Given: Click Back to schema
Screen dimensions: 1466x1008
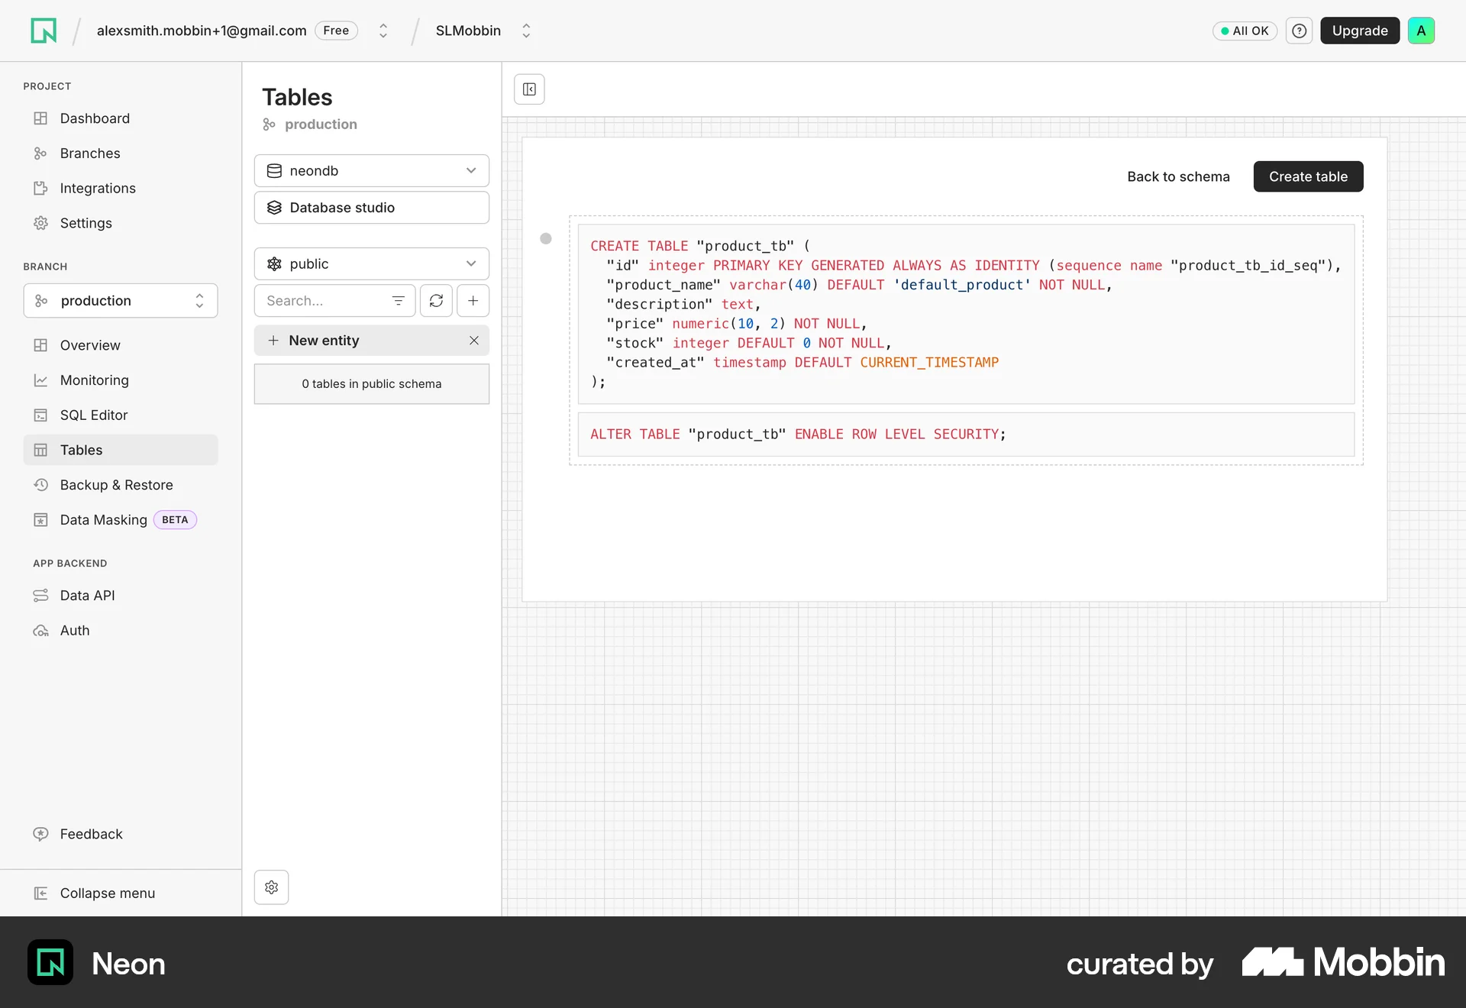Looking at the screenshot, I should click(1178, 176).
